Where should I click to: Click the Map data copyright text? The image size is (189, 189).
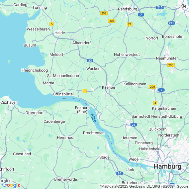(145, 186)
